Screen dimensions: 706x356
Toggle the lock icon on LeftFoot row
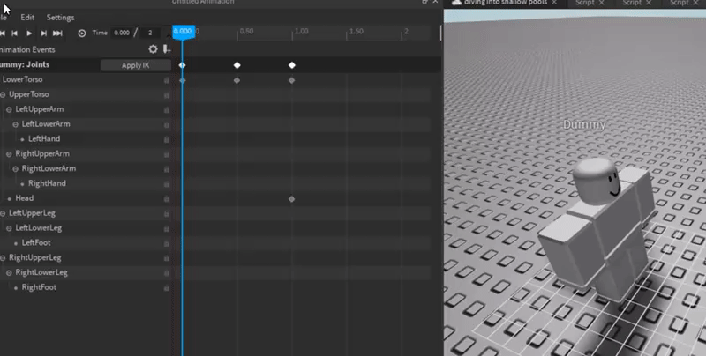[x=167, y=243]
